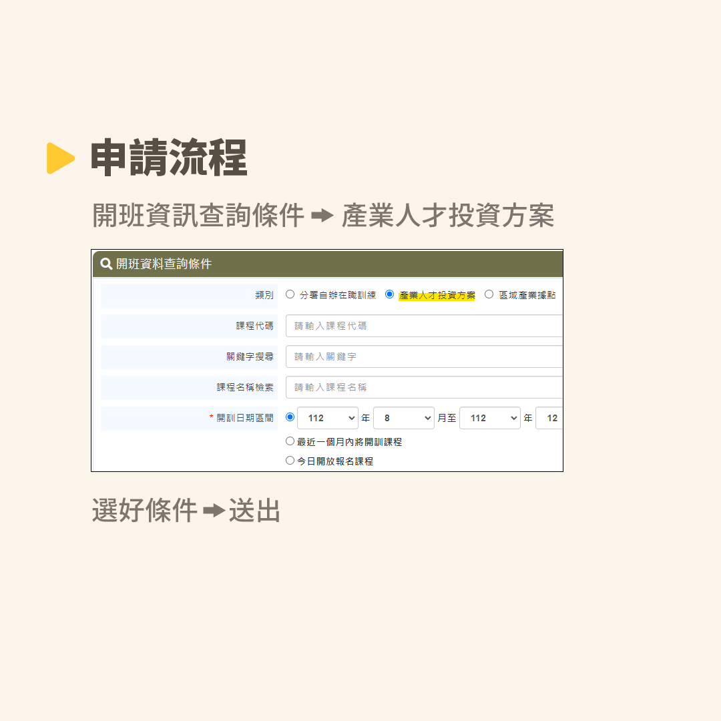
Task: Click the 申請流程 heading
Action: [x=169, y=158]
